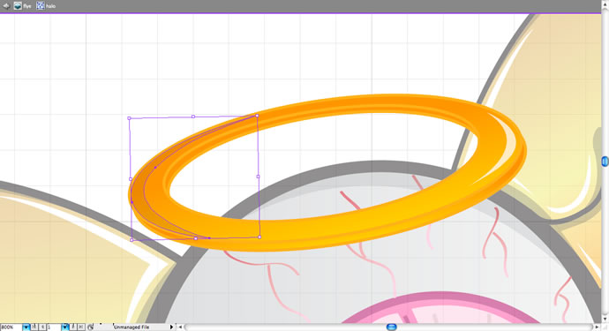This screenshot has width=609, height=331.
Task: Click the 800% zoom input field
Action: (x=11, y=327)
